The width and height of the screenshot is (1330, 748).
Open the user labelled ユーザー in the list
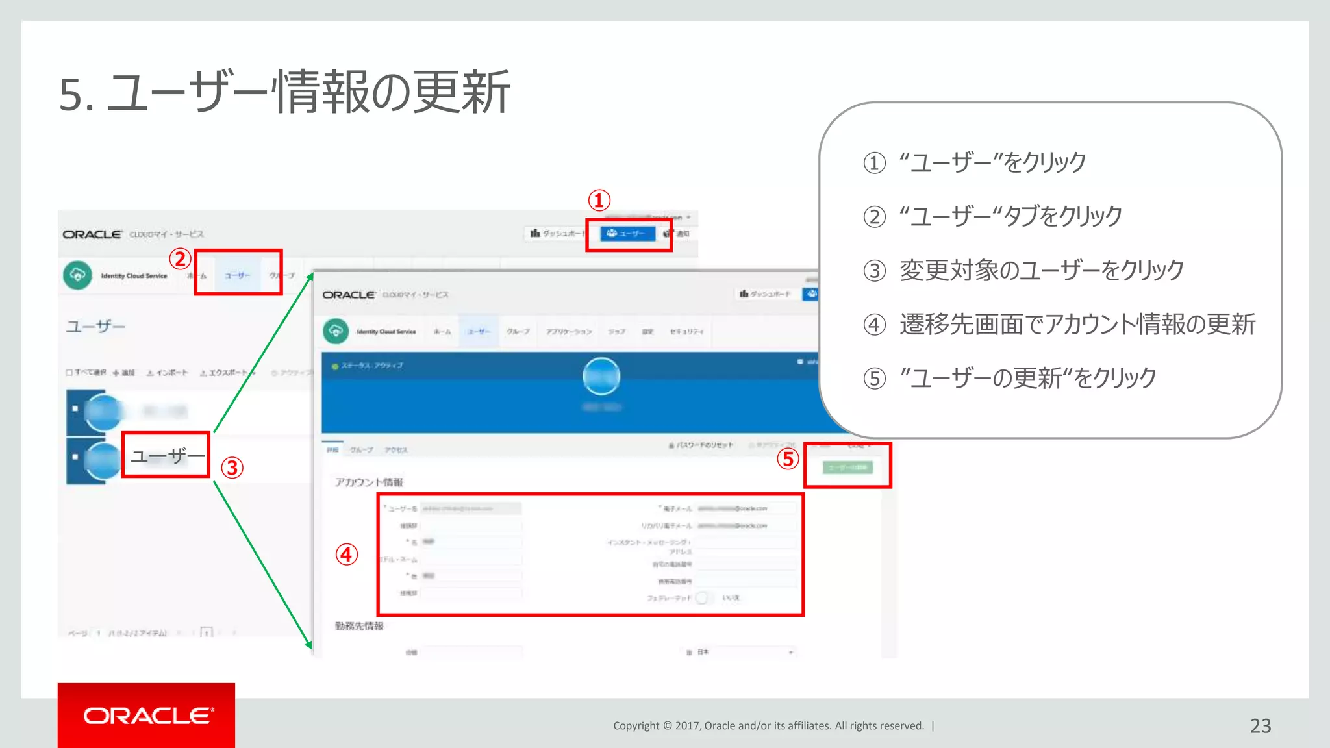click(x=167, y=456)
